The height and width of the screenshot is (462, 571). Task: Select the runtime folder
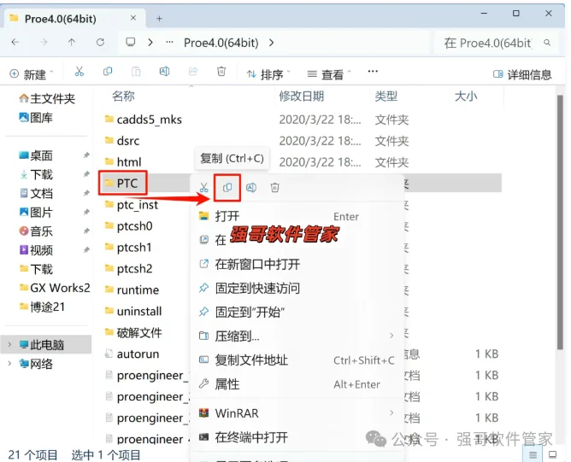[132, 289]
